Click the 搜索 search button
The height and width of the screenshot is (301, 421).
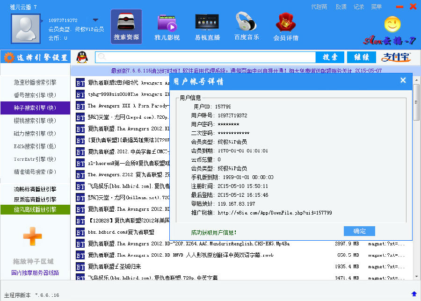pyautogui.click(x=330, y=57)
